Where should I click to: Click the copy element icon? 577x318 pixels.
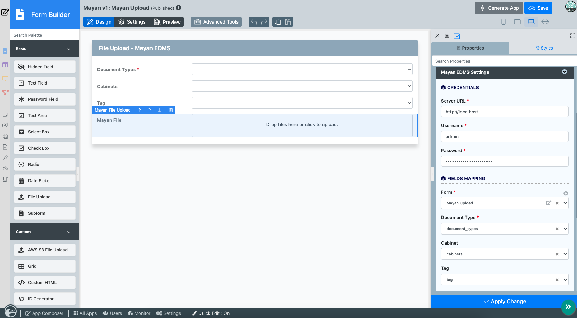pos(277,22)
